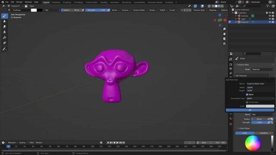Add a texture slot with plus button
This screenshot has width=276, height=155.
[272, 75]
